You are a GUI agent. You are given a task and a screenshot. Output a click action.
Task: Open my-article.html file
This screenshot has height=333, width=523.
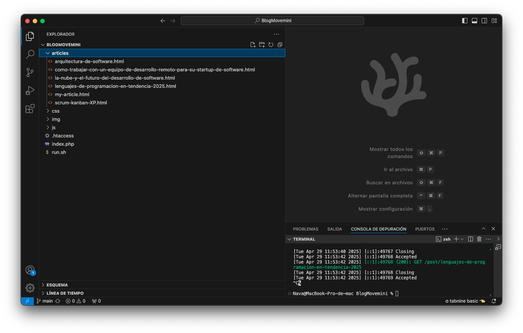[x=72, y=94]
